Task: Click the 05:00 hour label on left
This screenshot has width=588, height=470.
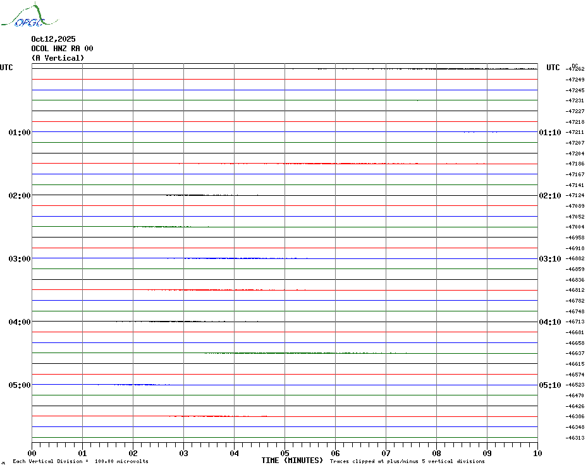Action: click(x=20, y=385)
